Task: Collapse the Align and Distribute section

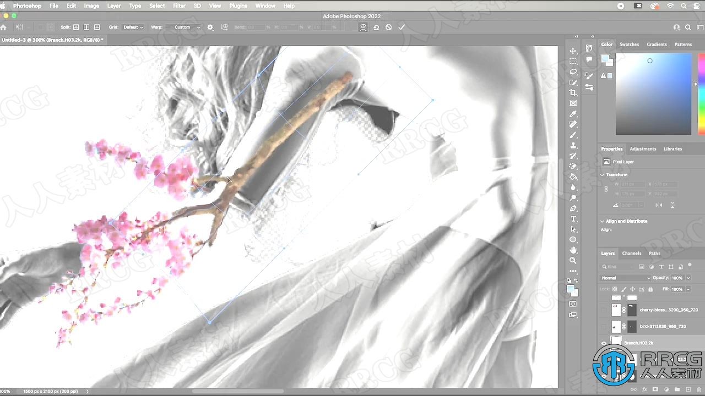Action: point(603,221)
